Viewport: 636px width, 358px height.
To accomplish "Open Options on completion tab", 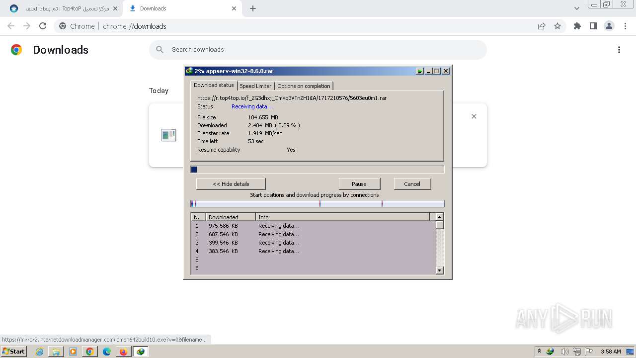I will click(x=304, y=86).
